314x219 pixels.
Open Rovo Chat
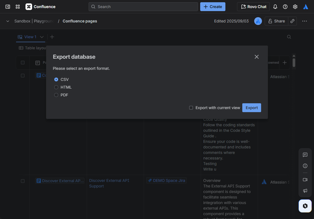click(x=253, y=7)
